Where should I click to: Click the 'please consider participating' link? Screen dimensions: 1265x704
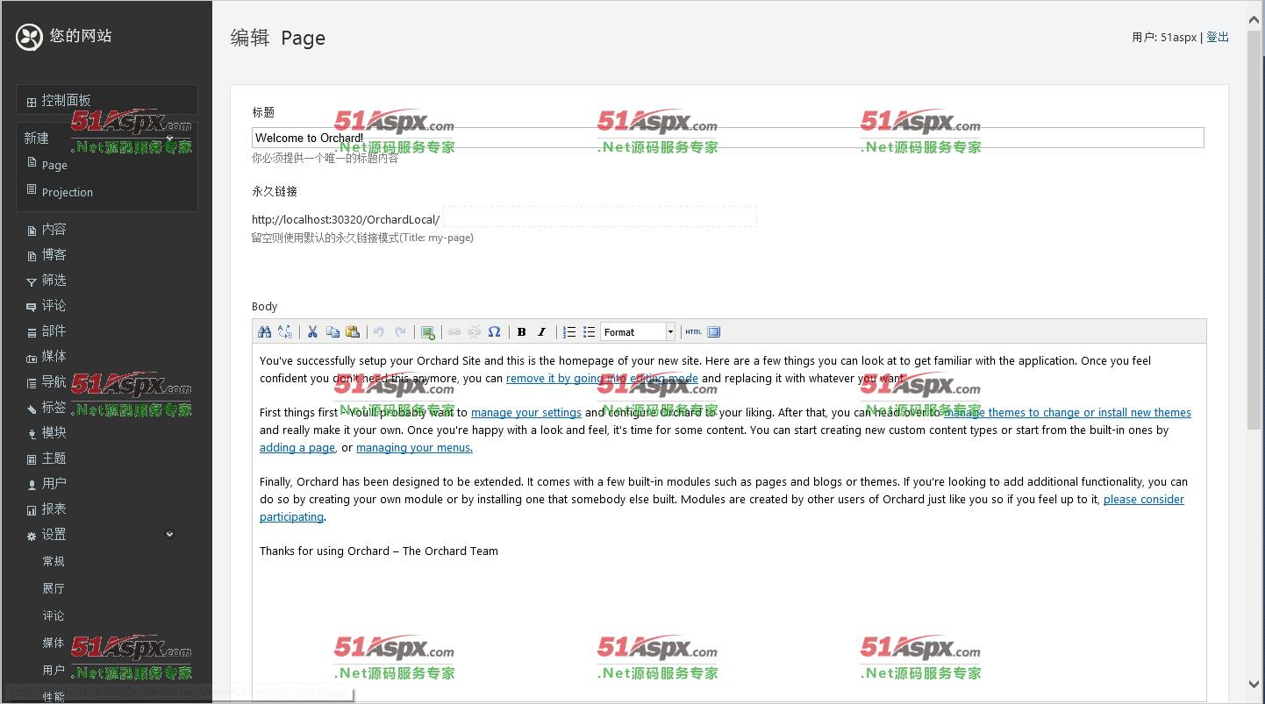click(1144, 500)
